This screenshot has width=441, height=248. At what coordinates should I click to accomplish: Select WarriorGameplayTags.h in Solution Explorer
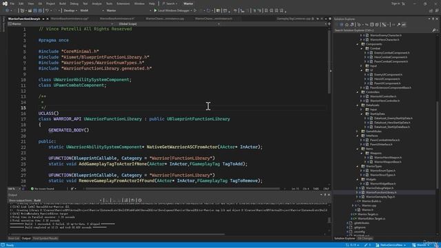tap(380, 197)
